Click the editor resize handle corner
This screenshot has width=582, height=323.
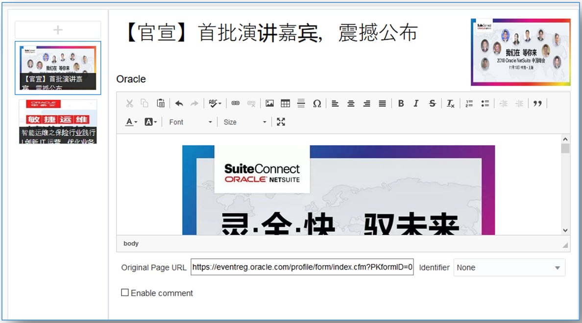[x=565, y=245]
